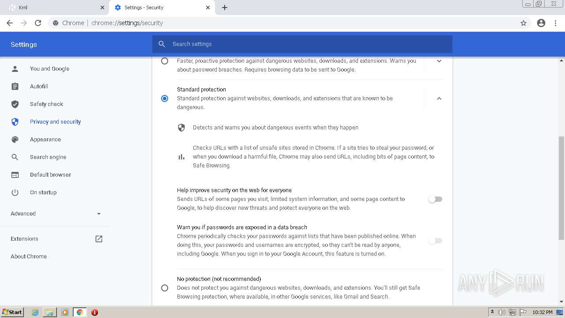
Task: Click the action center flag tray icon
Action: (x=523, y=312)
